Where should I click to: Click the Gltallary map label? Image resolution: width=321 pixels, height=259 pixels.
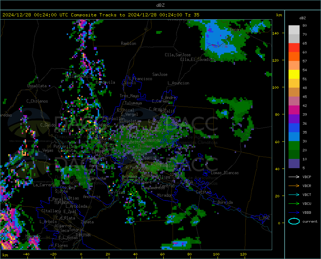click(x=51, y=211)
